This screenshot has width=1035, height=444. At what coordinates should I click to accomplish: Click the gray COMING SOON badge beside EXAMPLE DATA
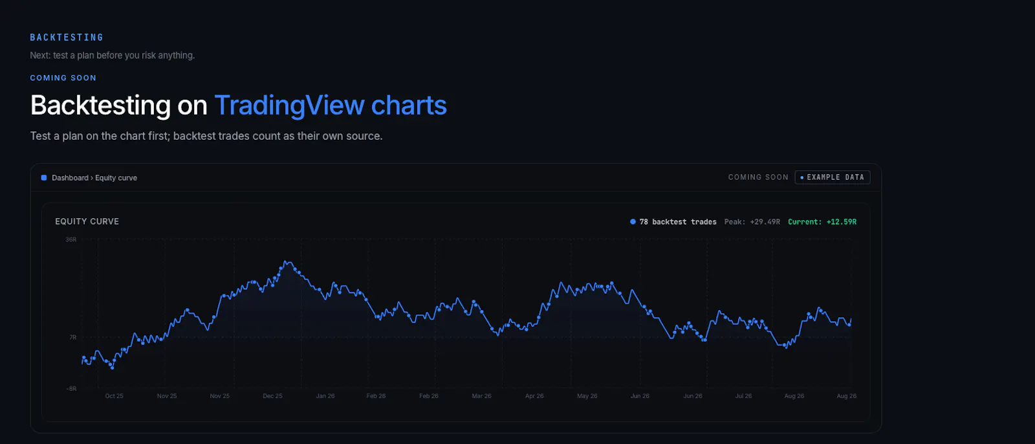[x=758, y=177]
